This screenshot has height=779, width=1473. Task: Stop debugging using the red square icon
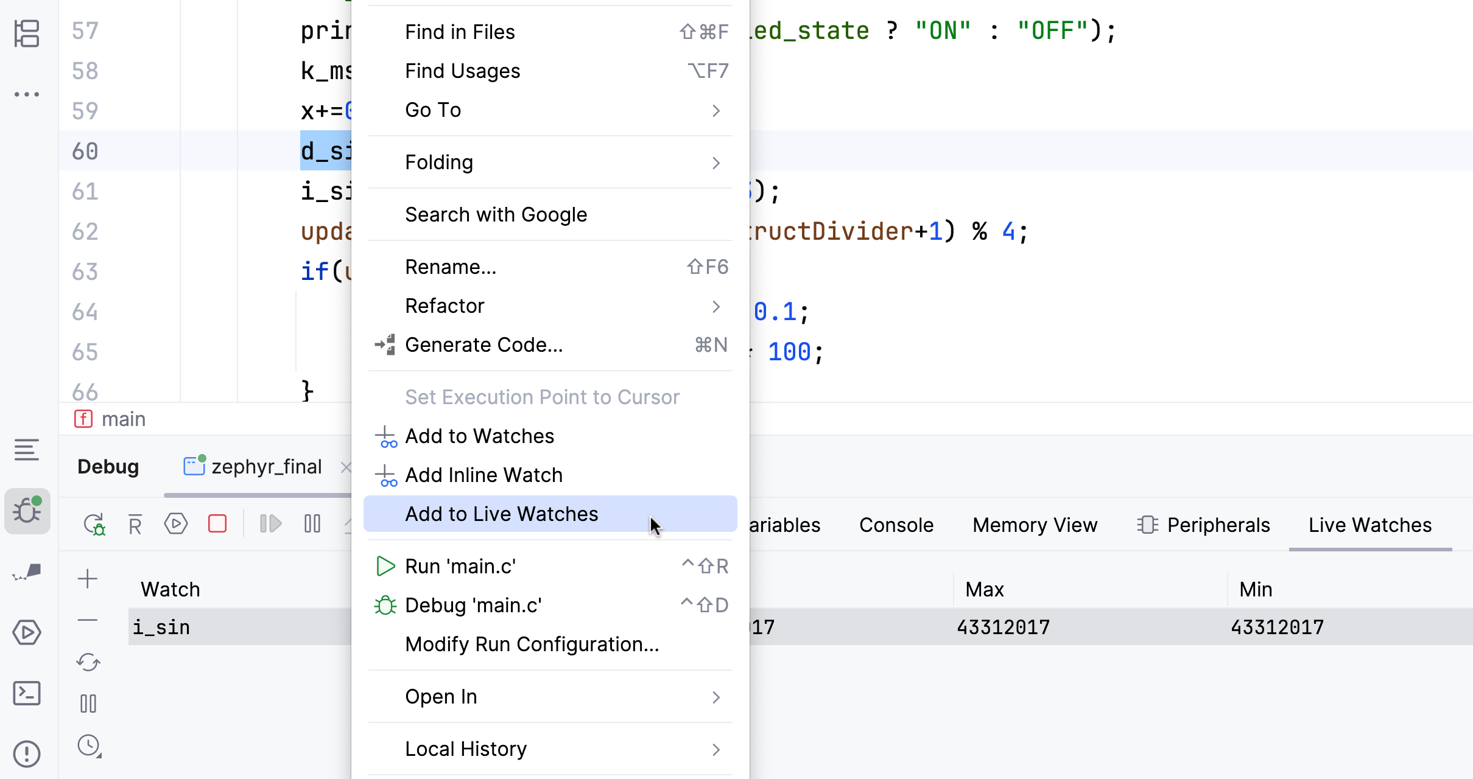[217, 523]
